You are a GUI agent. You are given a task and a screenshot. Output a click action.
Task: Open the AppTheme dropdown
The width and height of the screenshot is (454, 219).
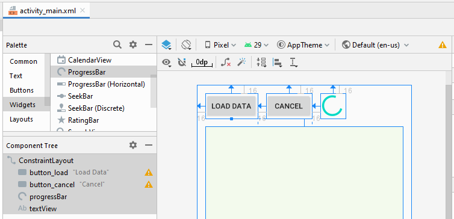click(303, 45)
